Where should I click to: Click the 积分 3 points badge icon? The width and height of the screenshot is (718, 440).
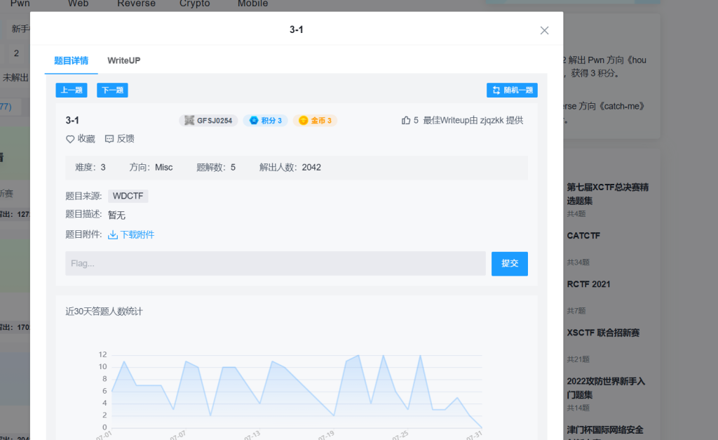tap(254, 121)
